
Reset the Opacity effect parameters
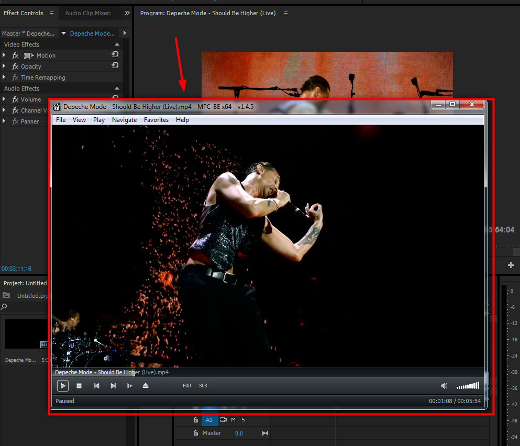click(x=115, y=65)
